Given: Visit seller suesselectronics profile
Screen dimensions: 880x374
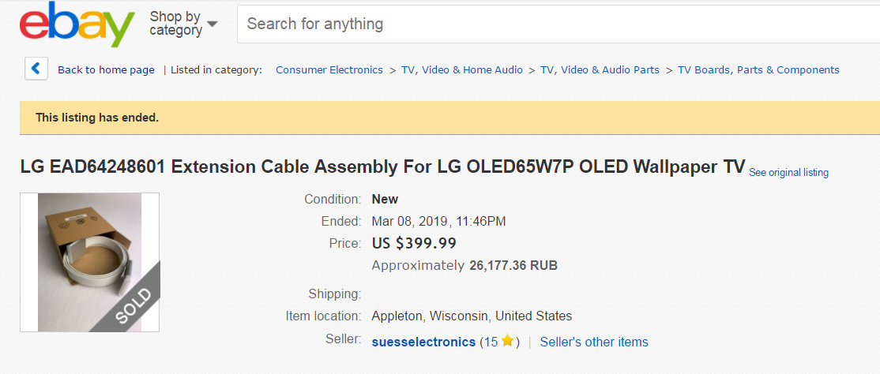Looking at the screenshot, I should click(423, 342).
